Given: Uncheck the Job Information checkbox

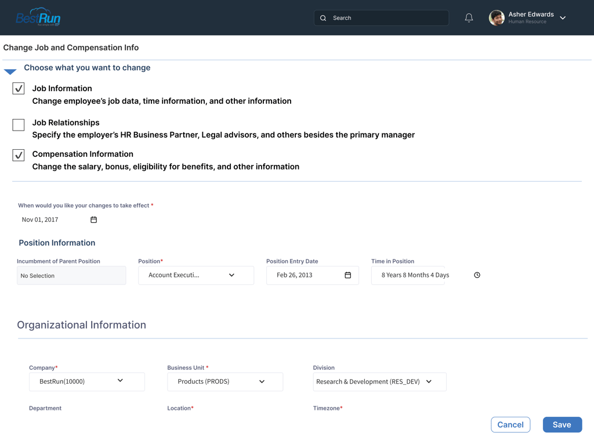Looking at the screenshot, I should click(x=18, y=88).
